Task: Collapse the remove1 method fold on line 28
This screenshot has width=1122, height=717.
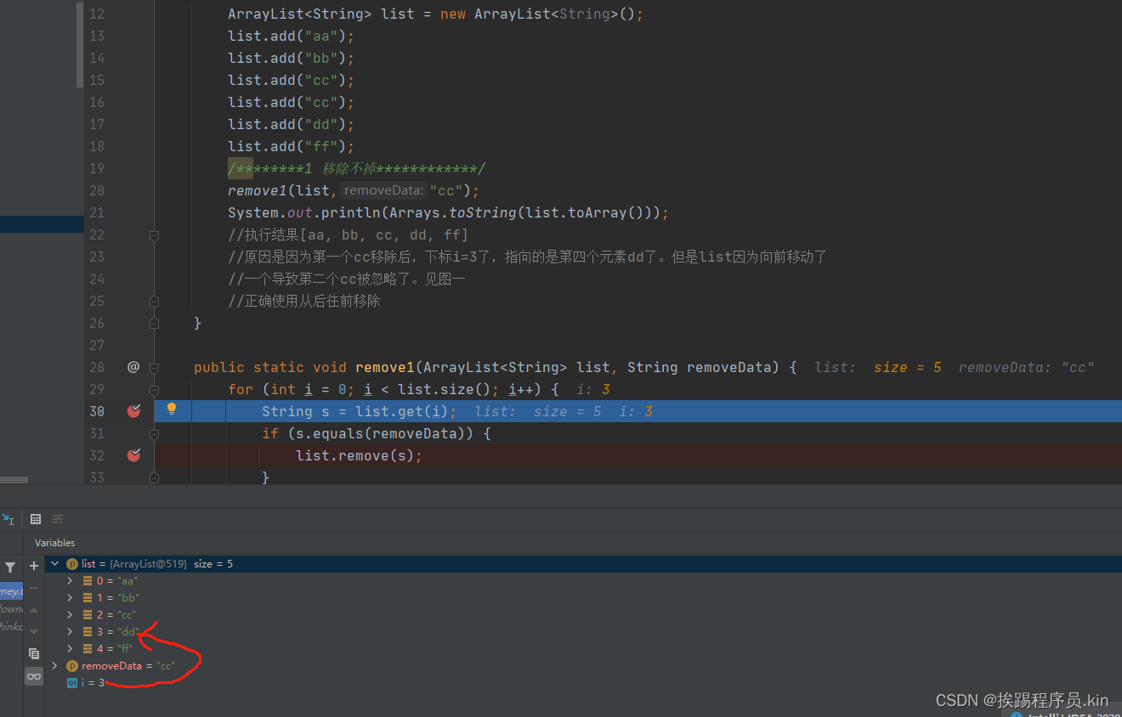Action: point(154,368)
